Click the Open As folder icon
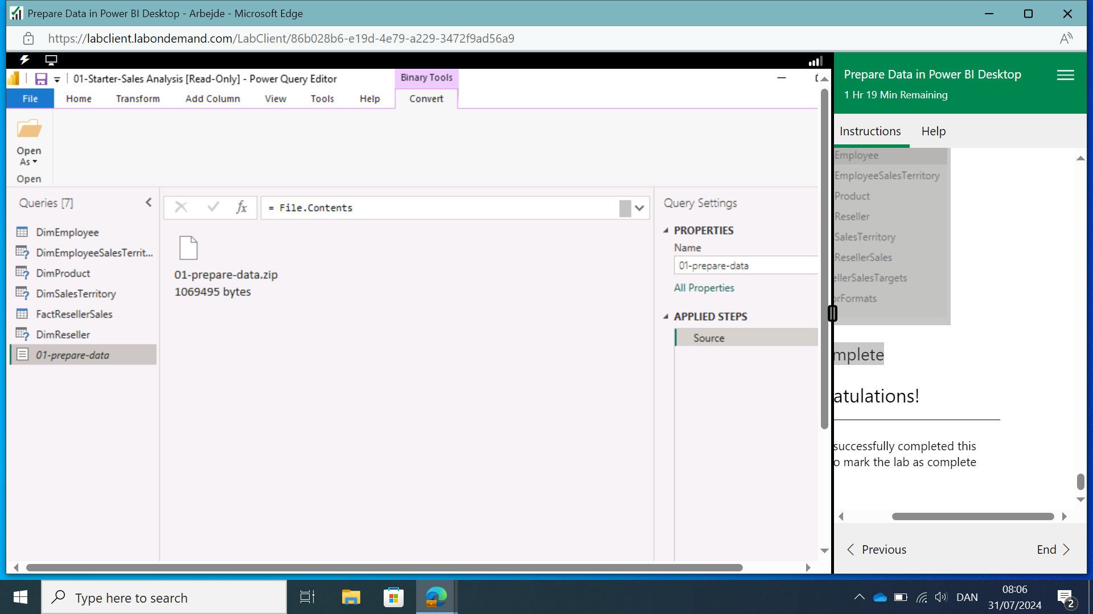Image resolution: width=1093 pixels, height=614 pixels. tap(29, 129)
